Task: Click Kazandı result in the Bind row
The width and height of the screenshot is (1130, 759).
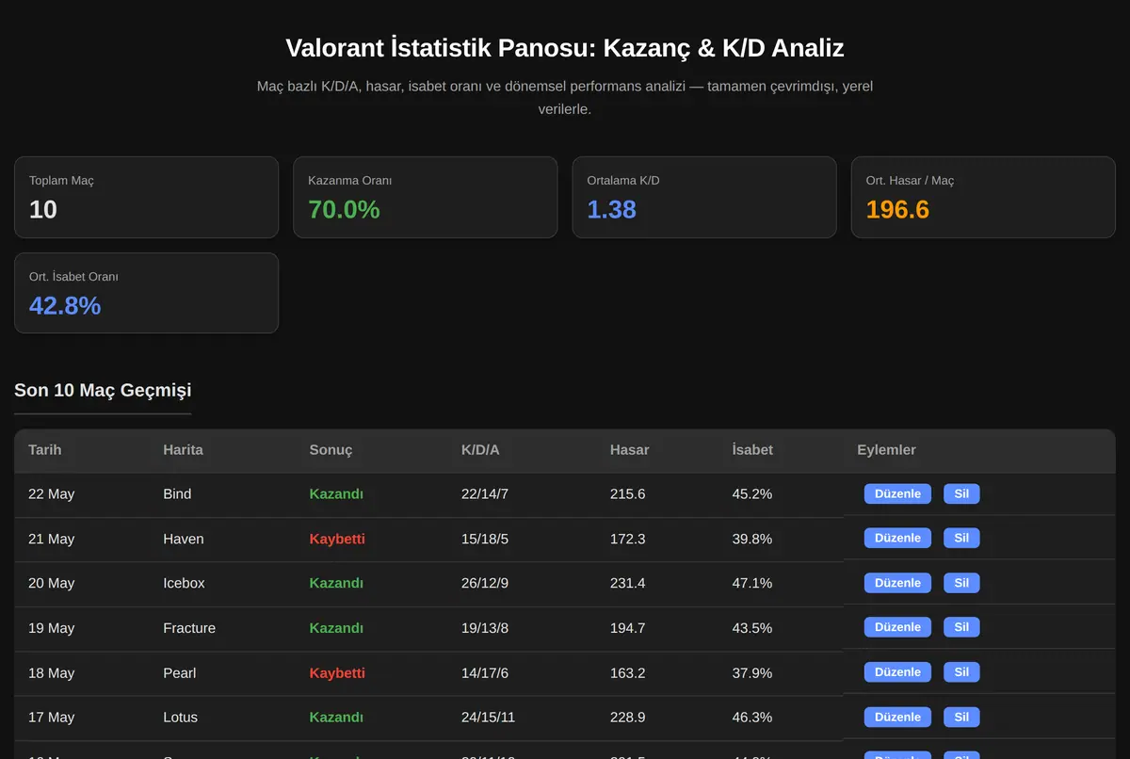Action: [336, 494]
